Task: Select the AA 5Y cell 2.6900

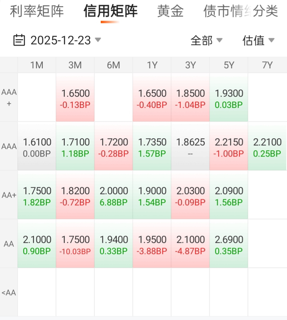Action: (229, 244)
